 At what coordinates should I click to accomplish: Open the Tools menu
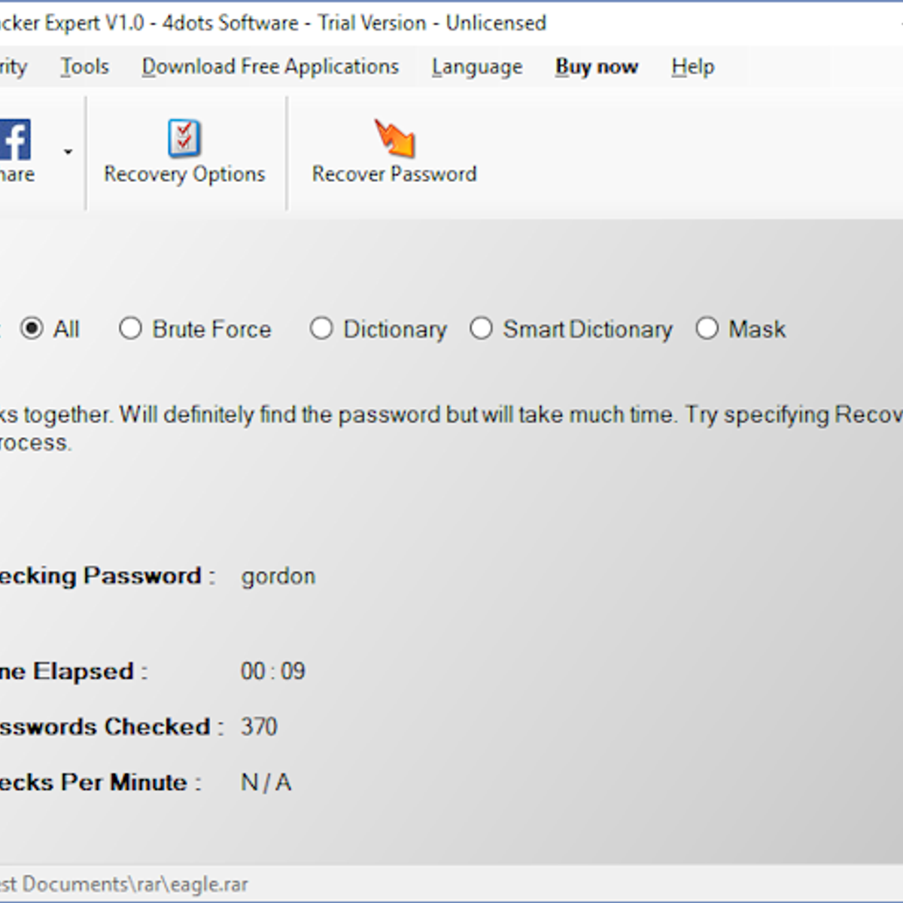tap(84, 67)
